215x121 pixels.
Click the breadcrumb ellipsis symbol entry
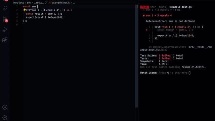click(74, 3)
